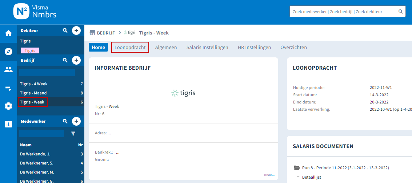The image size is (412, 183).
Task: Click the Medewerker filter funnel icon
Action: click(x=73, y=134)
